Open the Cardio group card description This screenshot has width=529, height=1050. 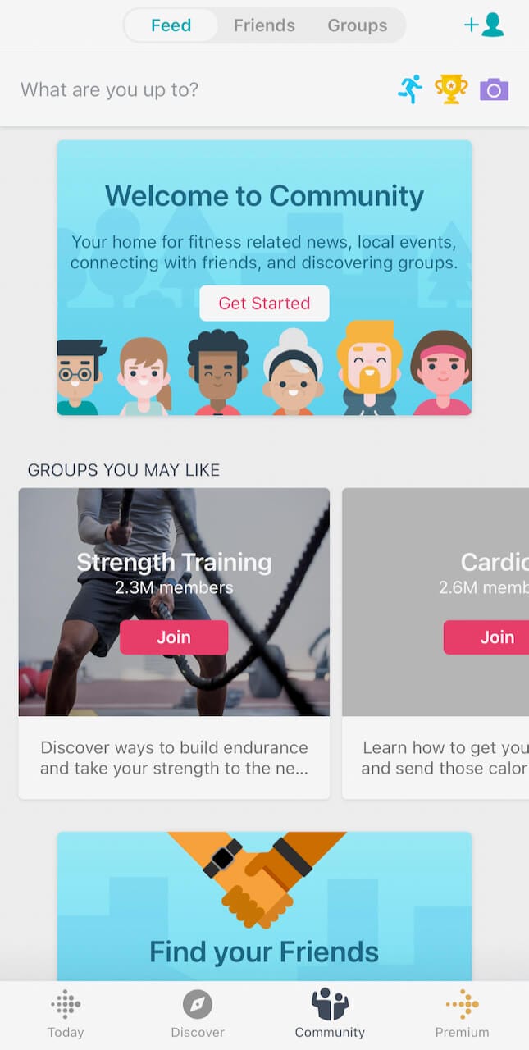[x=445, y=758]
